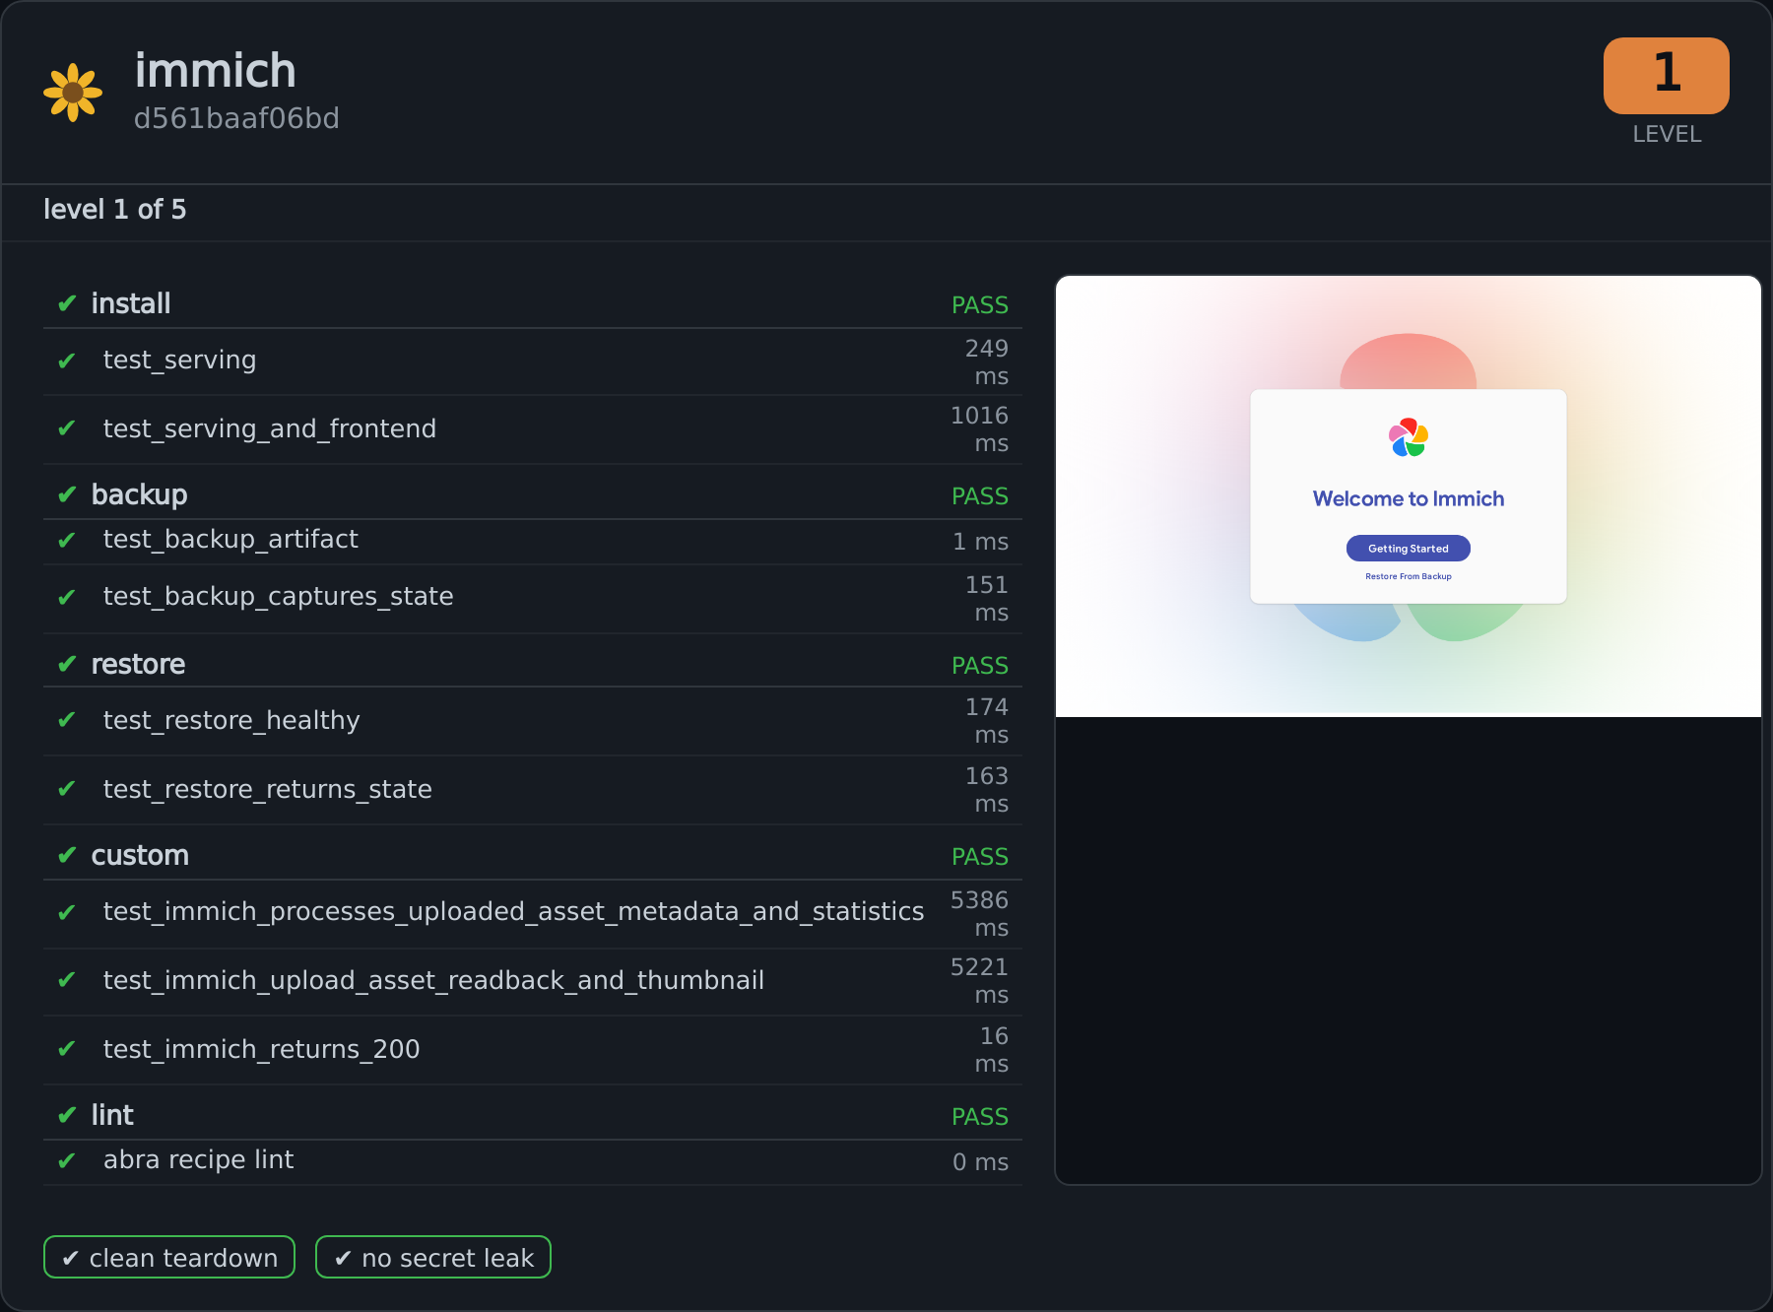This screenshot has width=1773, height=1312.
Task: Click the sunflower logo icon
Action: pos(73,93)
